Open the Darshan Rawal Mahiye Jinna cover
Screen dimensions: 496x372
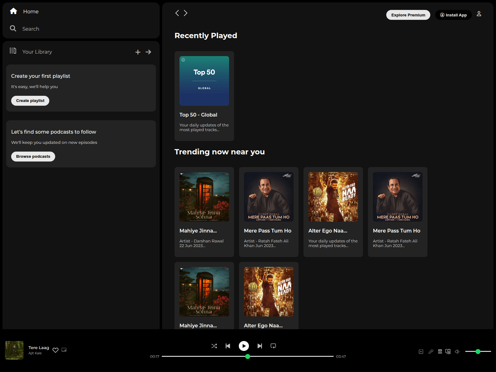pos(204,197)
